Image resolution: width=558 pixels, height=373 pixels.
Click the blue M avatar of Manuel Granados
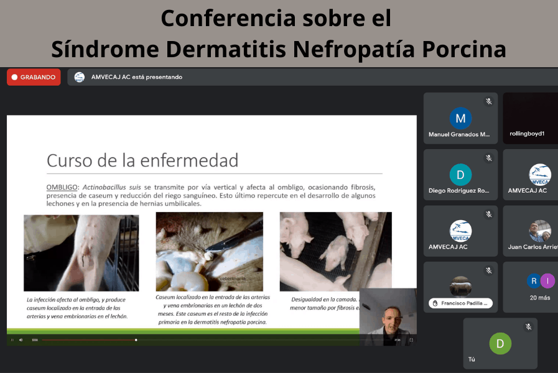(x=460, y=118)
